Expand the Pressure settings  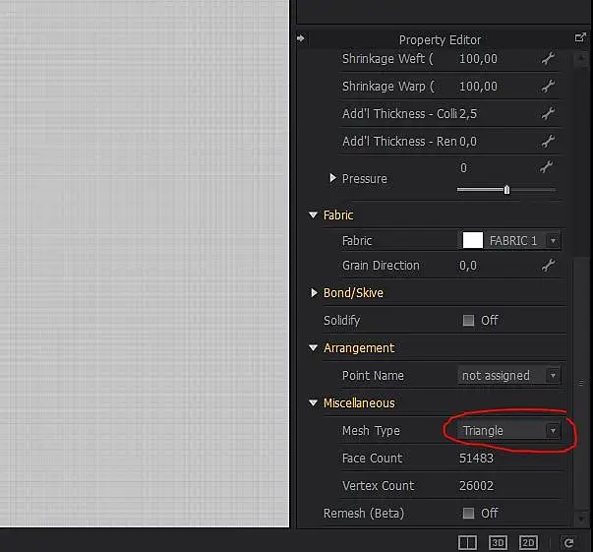(x=332, y=178)
